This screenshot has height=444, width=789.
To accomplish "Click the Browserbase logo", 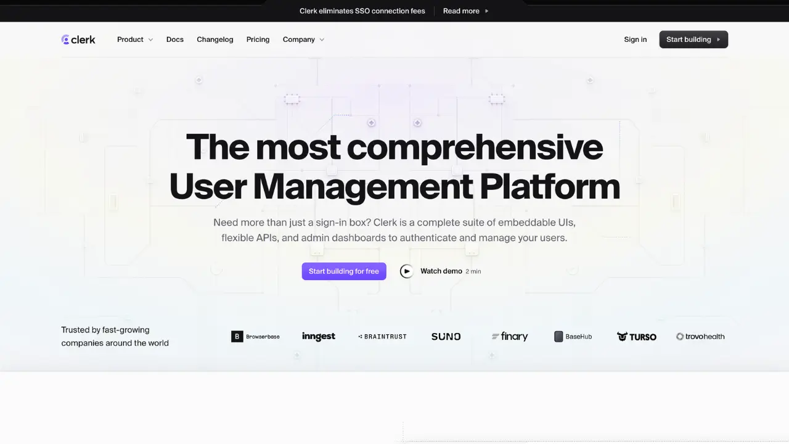I will [x=255, y=337].
